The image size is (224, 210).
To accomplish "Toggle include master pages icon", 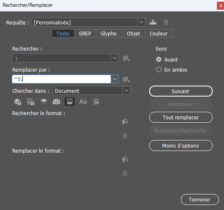I will coord(57,102).
